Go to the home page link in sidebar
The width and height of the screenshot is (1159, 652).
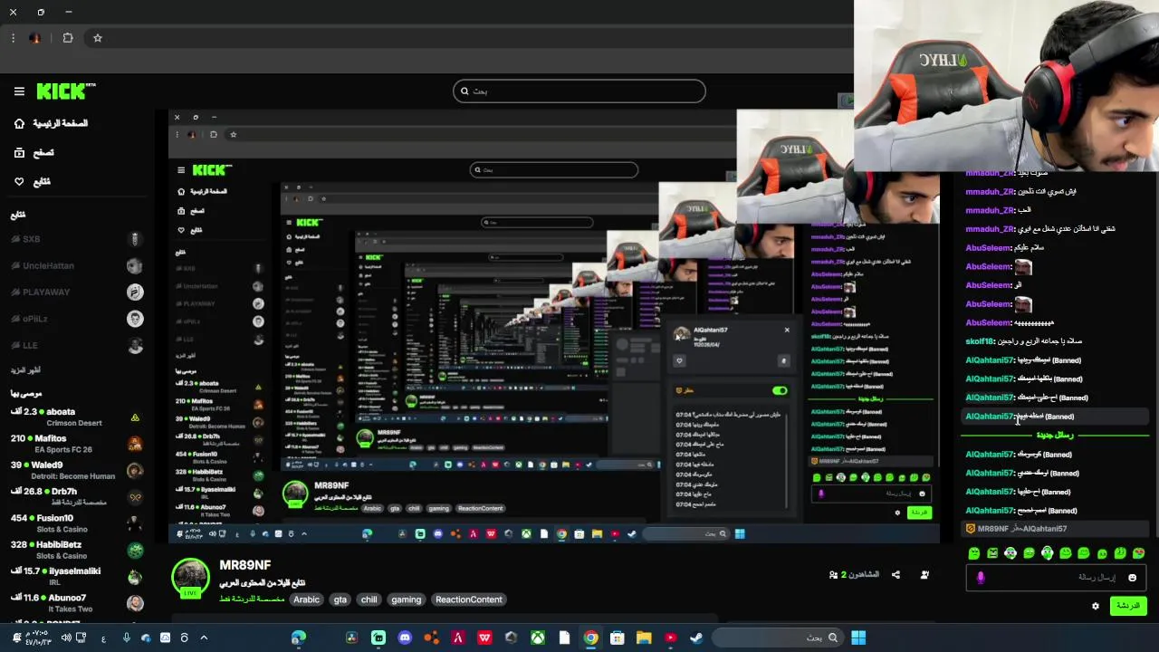52,123
